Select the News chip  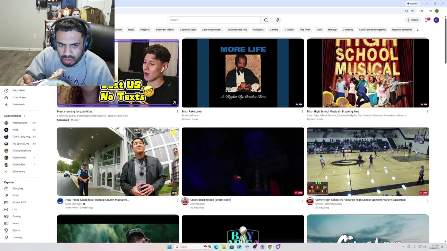131,30
